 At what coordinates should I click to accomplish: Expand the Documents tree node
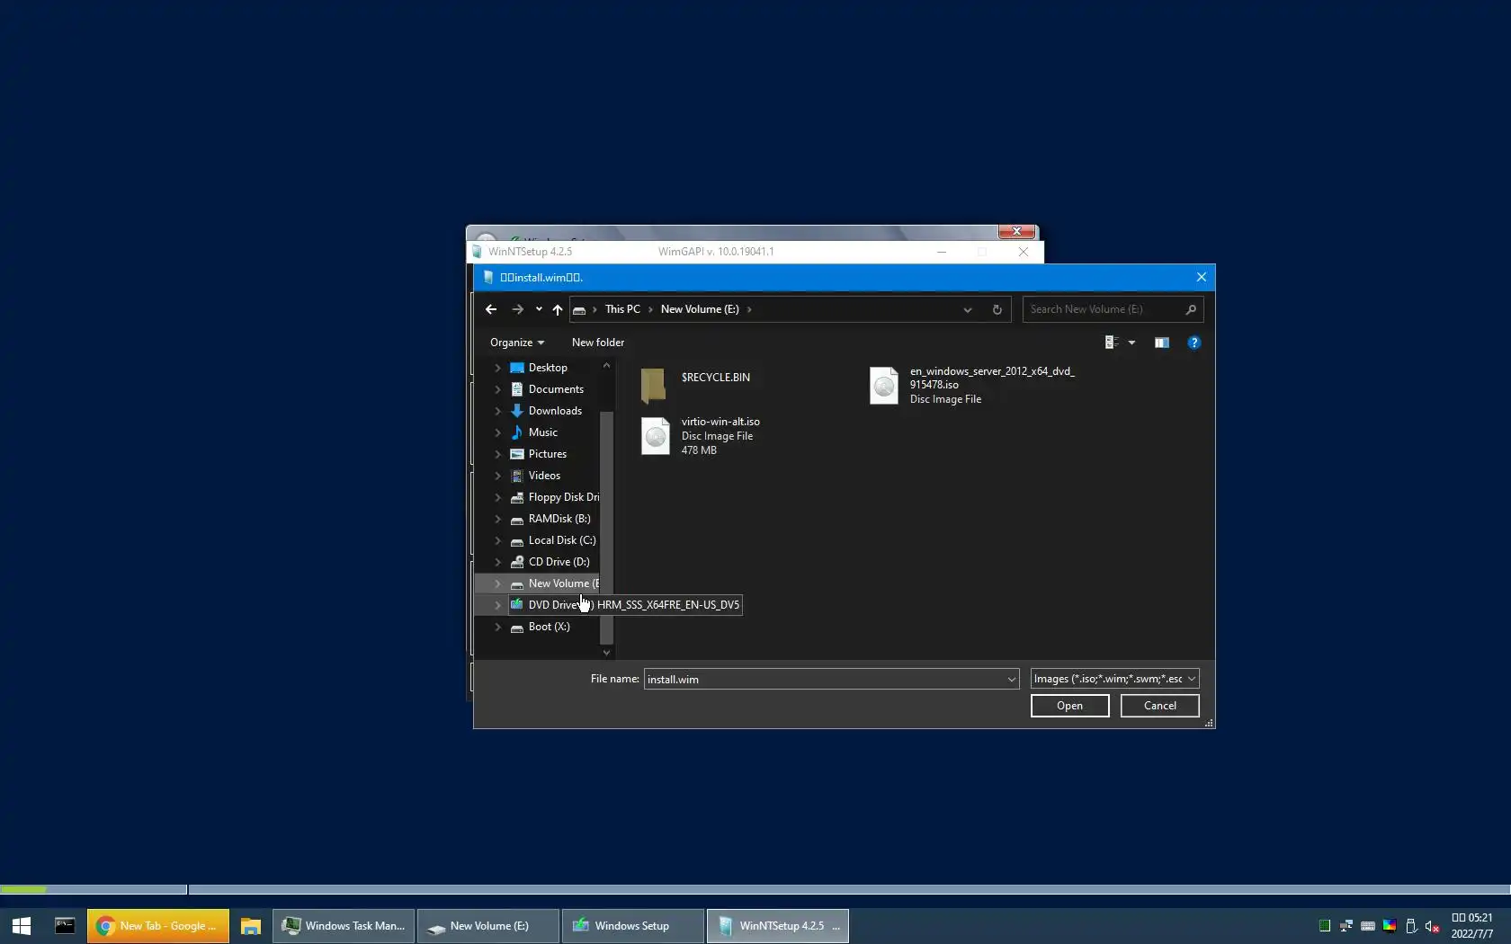click(497, 389)
